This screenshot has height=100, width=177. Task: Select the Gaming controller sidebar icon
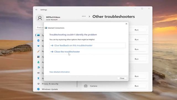coord(38,73)
